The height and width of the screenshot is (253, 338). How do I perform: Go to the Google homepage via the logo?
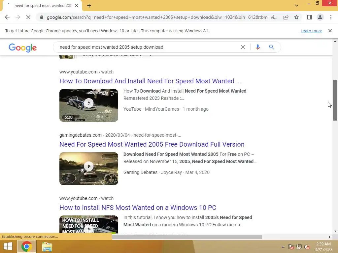coord(23,47)
